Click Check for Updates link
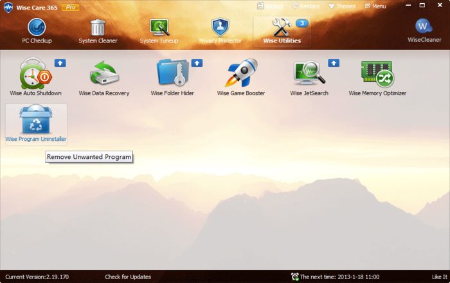This screenshot has width=450, height=283. pos(128,277)
